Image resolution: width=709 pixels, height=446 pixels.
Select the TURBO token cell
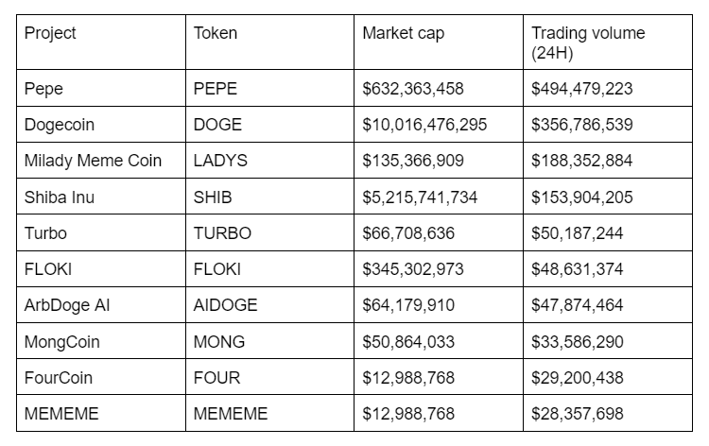click(x=270, y=232)
